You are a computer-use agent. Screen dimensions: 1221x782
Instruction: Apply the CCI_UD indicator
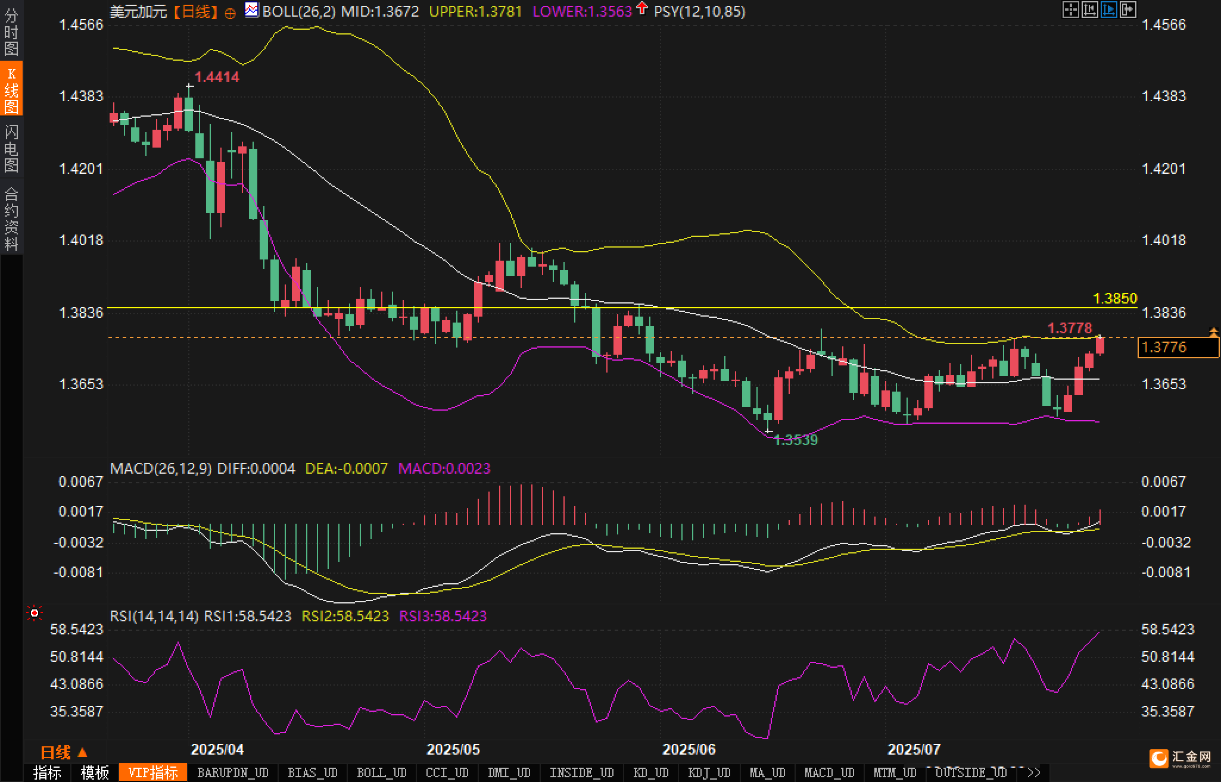pos(447,772)
